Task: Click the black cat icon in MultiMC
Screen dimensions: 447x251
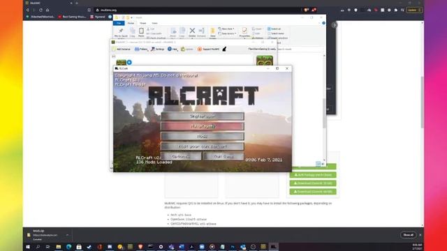Action: [x=224, y=49]
